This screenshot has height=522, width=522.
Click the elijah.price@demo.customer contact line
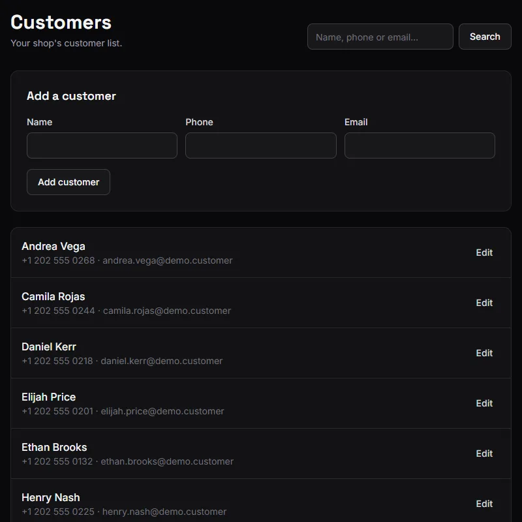(123, 412)
